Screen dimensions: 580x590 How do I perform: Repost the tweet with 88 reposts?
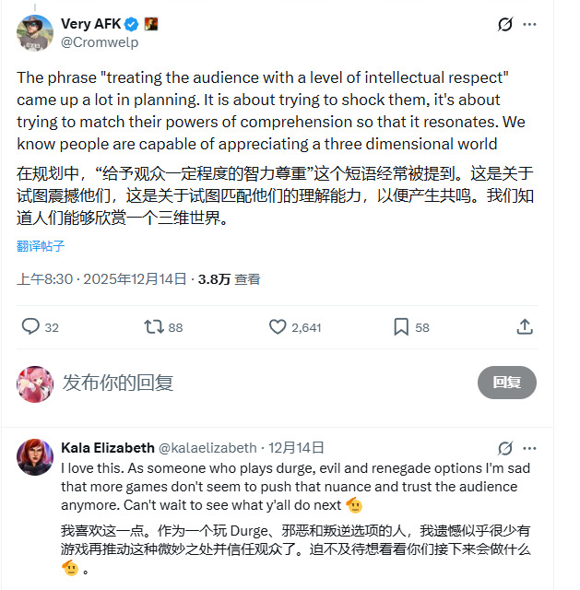coord(153,326)
